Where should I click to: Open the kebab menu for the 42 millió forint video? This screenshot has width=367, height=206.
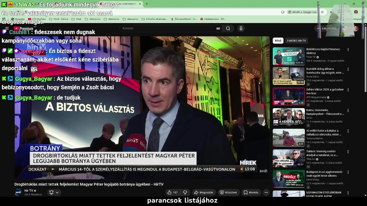click(348, 131)
